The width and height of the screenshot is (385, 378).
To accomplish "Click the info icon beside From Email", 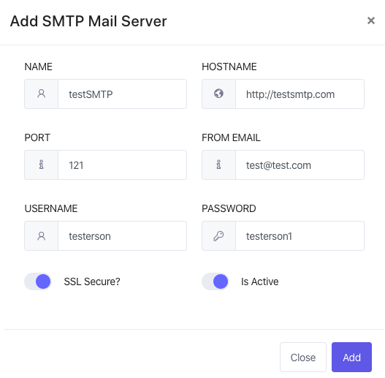I will (218, 165).
